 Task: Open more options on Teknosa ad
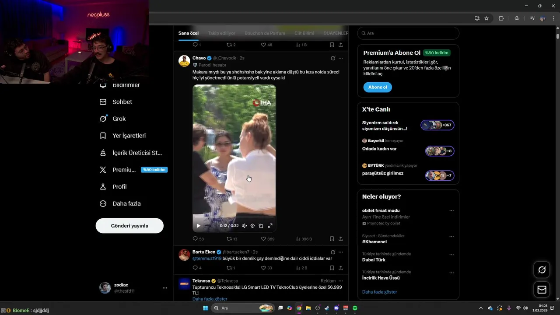click(341, 281)
